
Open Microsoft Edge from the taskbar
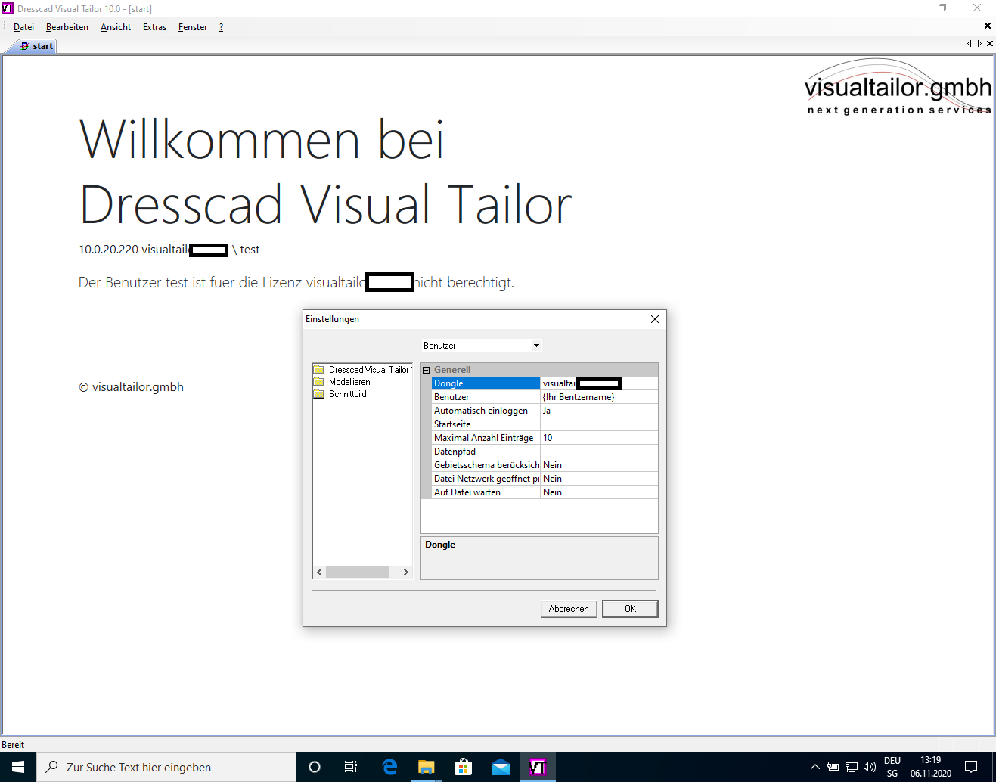point(389,767)
